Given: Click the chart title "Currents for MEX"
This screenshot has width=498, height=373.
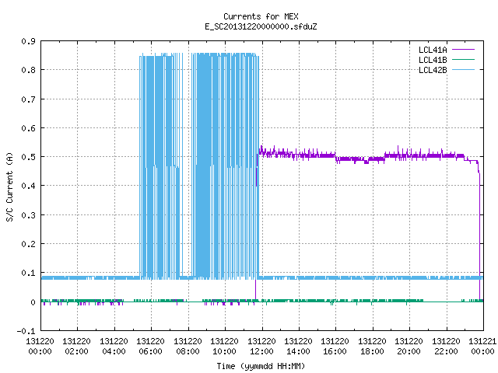Looking at the screenshot, I should tap(261, 16).
